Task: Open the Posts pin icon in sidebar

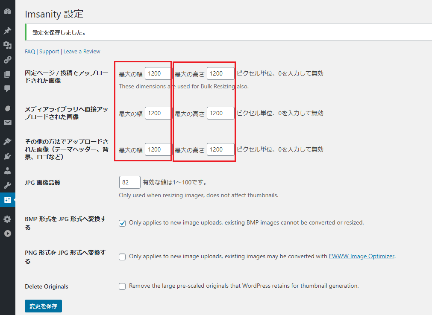Action: (7, 31)
